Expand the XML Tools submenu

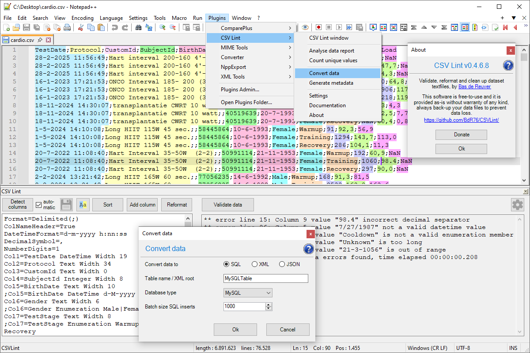point(250,77)
